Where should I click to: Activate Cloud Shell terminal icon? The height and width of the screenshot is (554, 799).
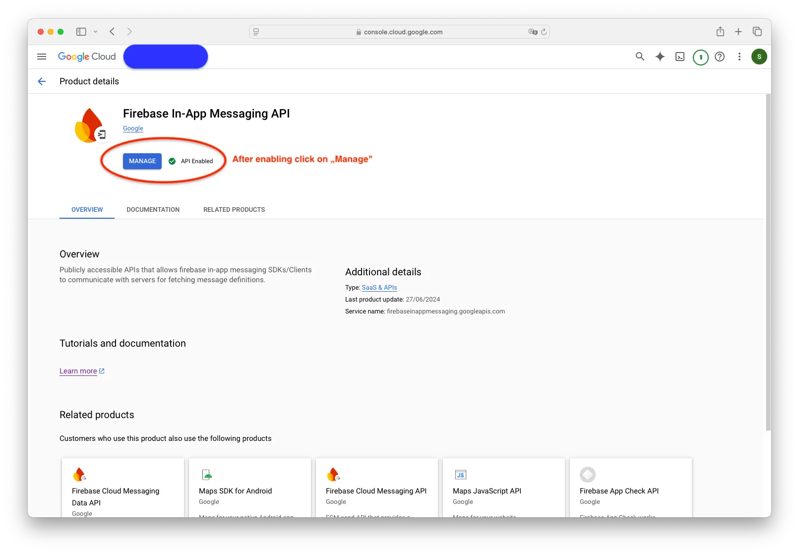coord(680,57)
